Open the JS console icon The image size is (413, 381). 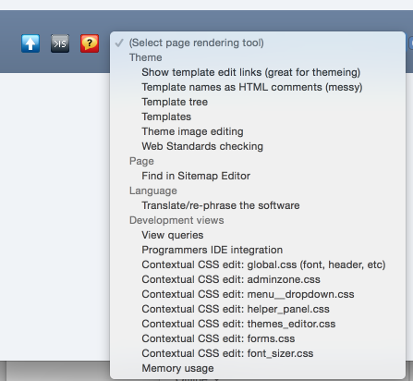click(60, 43)
